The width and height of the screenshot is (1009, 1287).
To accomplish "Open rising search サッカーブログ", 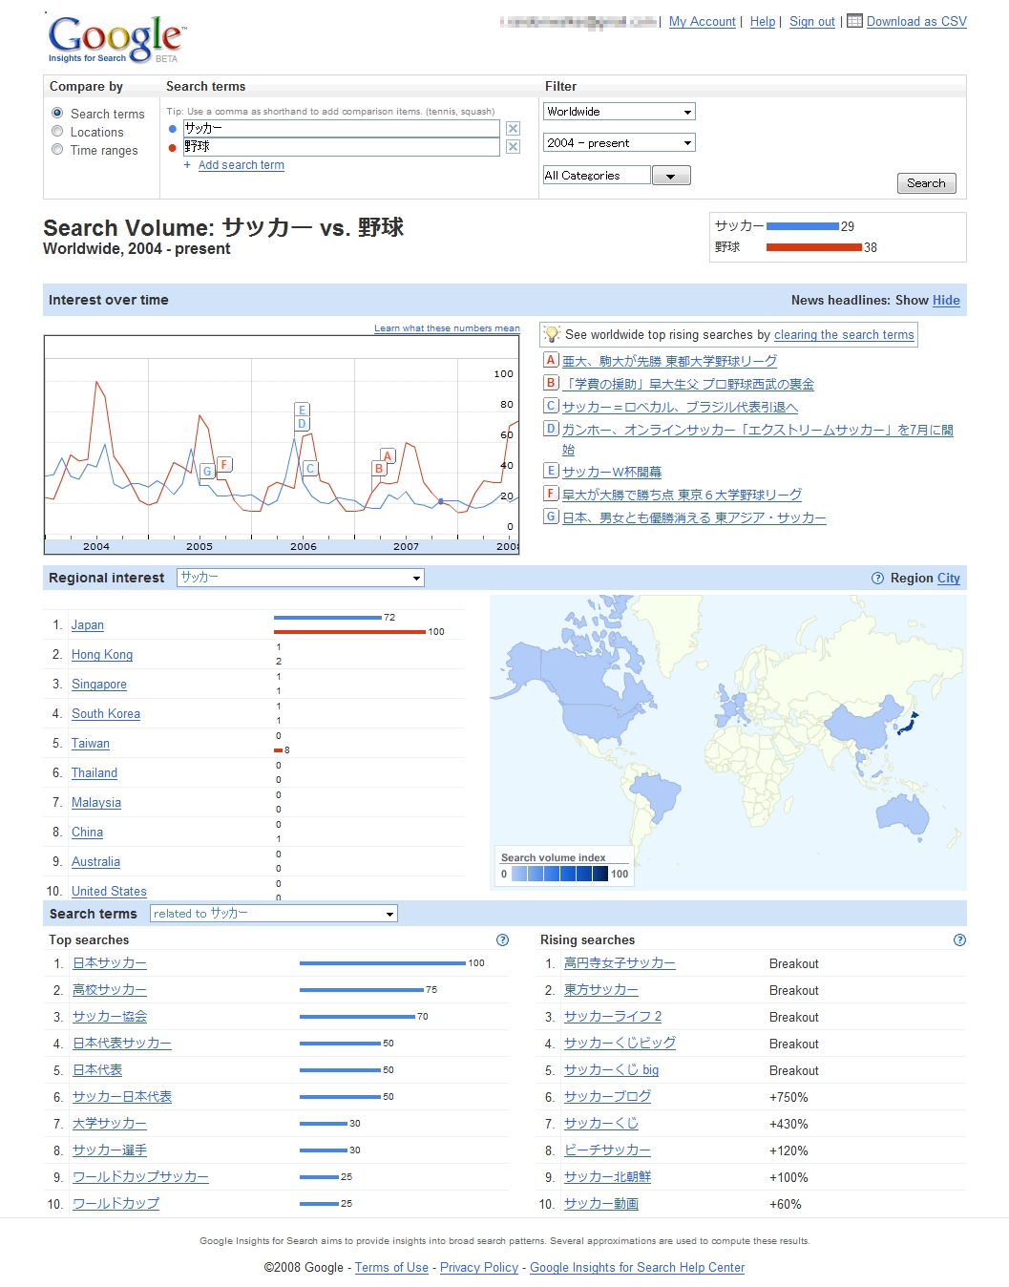I will click(x=607, y=1097).
